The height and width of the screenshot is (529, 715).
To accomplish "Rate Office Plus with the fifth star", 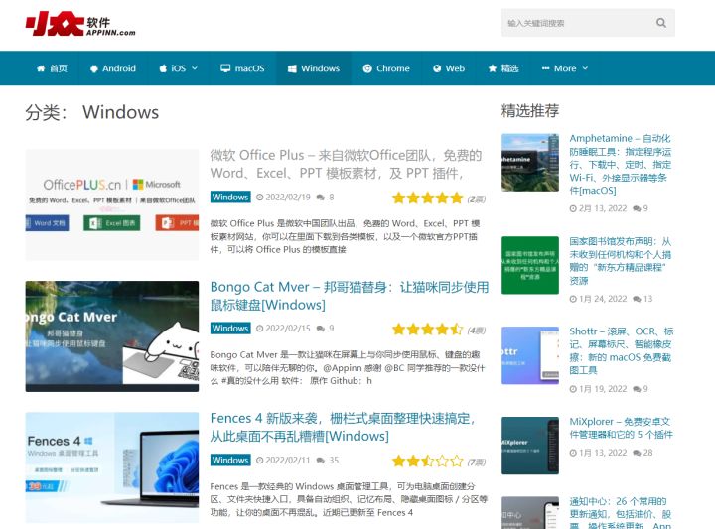I will pyautogui.click(x=457, y=198).
